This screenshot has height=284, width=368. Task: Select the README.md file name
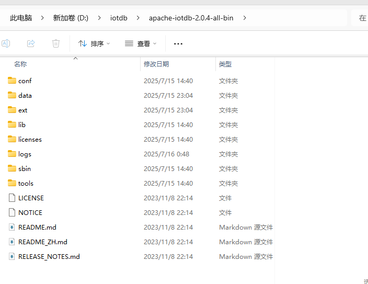click(37, 227)
